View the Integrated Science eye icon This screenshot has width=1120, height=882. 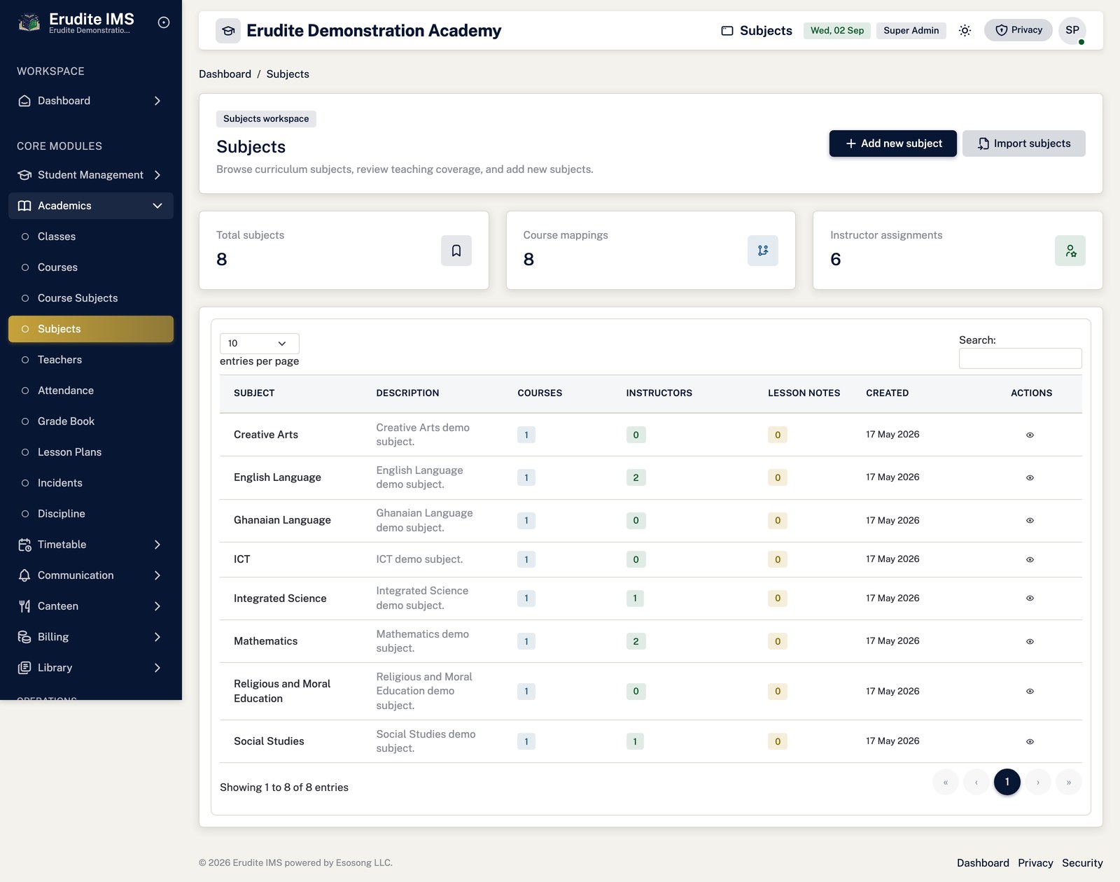pyautogui.click(x=1030, y=598)
